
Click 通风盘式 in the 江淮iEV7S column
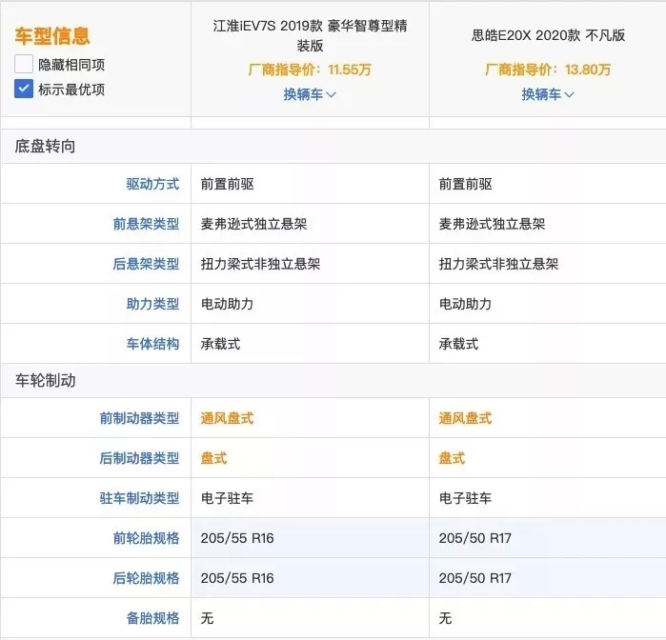[227, 418]
